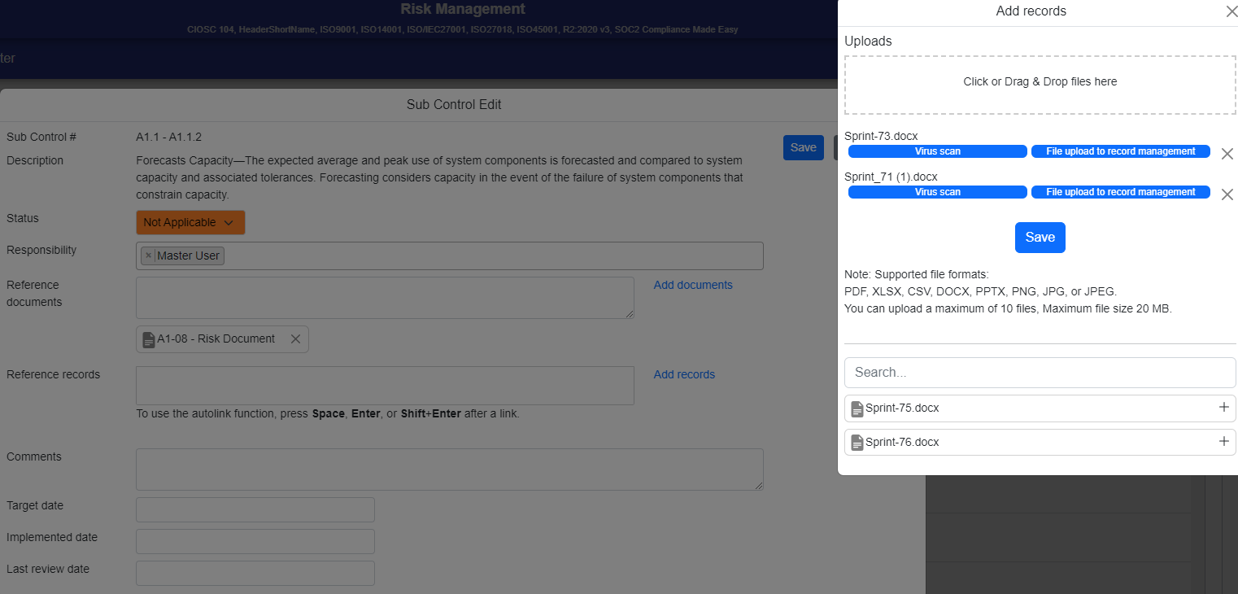The height and width of the screenshot is (594, 1238).
Task: Remove Sprint_71 (1).docx from uploads
Action: tap(1227, 194)
